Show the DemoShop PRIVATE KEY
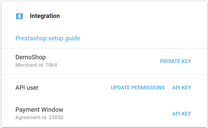 [176, 61]
